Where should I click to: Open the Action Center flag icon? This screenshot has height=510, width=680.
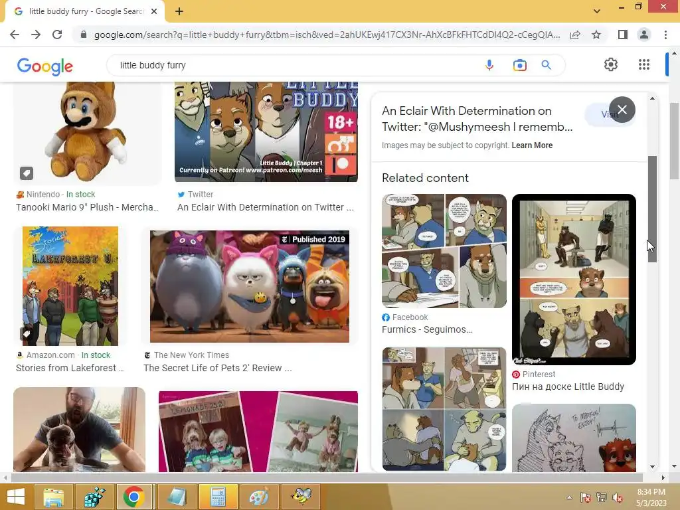coord(585,497)
